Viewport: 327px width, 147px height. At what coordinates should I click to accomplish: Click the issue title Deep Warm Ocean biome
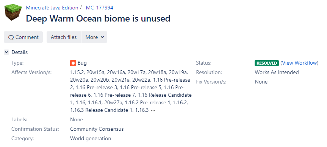coord(98,19)
